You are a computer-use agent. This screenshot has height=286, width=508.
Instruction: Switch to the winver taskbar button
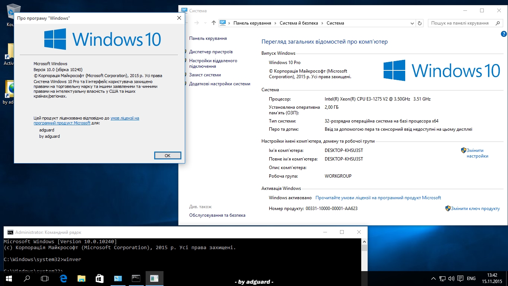(x=154, y=278)
